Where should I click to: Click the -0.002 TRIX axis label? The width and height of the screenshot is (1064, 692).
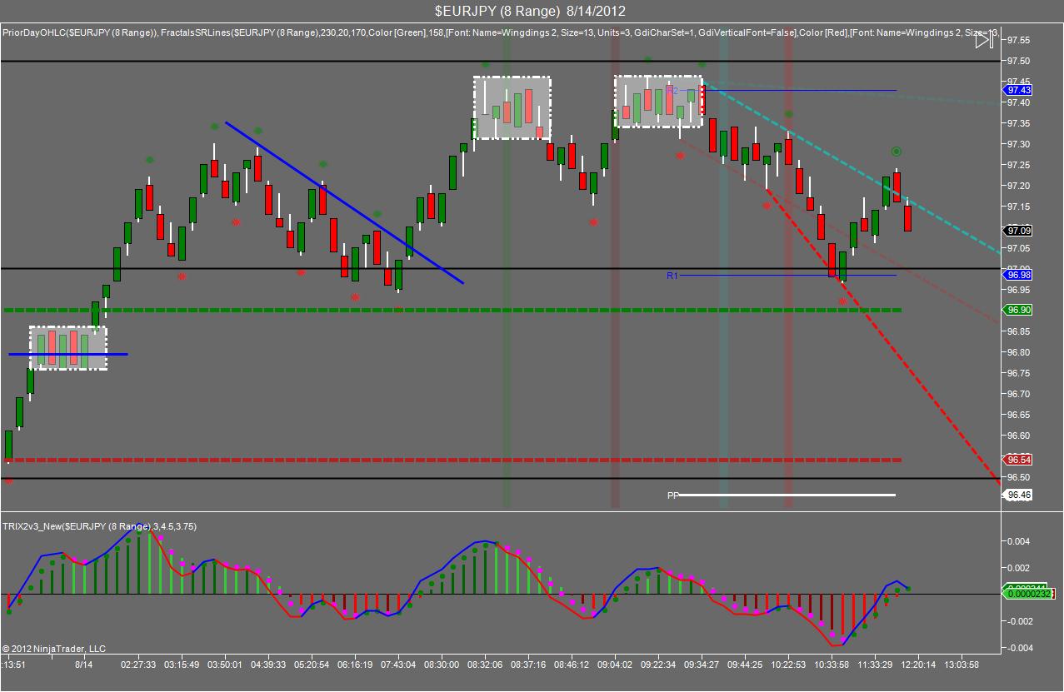[x=1019, y=621]
